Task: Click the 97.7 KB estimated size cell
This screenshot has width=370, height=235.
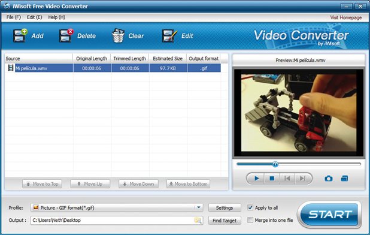Action: click(x=168, y=68)
